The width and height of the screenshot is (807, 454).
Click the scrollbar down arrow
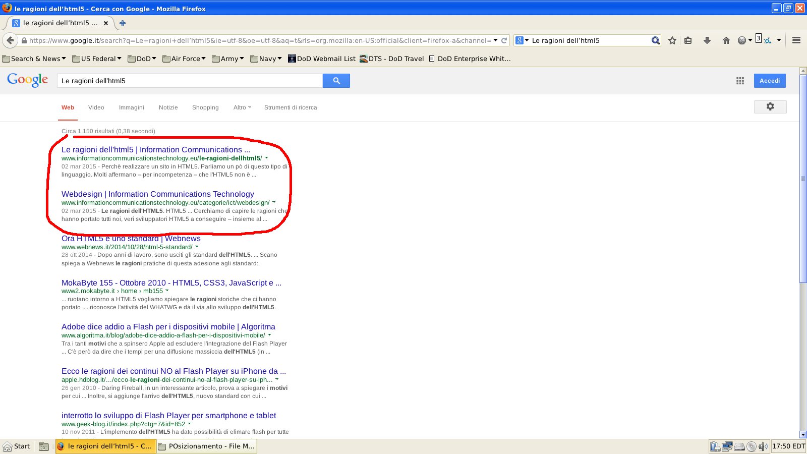tap(803, 435)
